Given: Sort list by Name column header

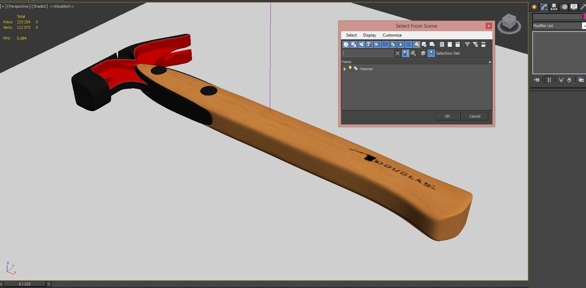Looking at the screenshot, I should (416, 62).
